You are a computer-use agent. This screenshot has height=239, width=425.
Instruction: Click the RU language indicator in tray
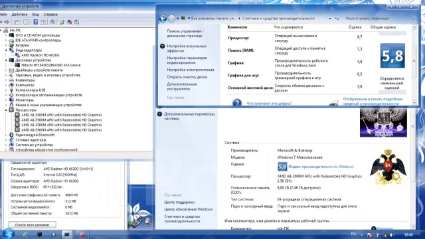pyautogui.click(x=353, y=234)
